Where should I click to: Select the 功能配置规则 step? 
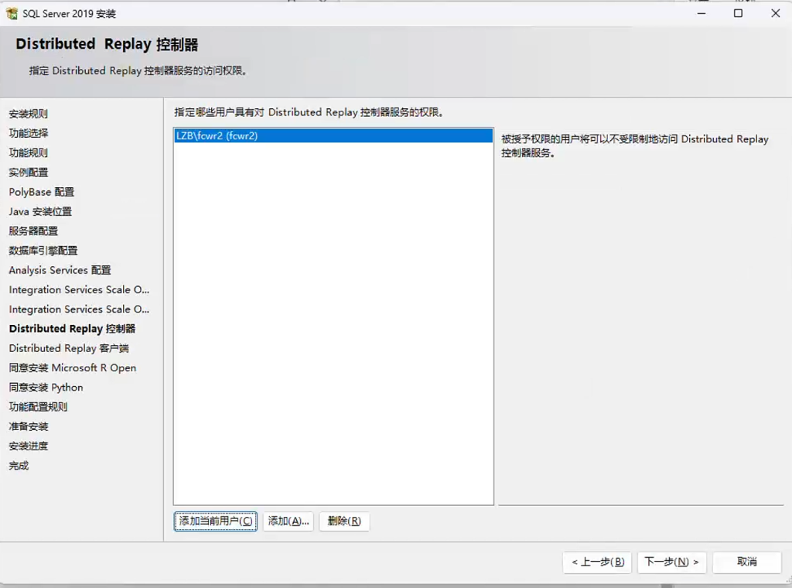[38, 407]
